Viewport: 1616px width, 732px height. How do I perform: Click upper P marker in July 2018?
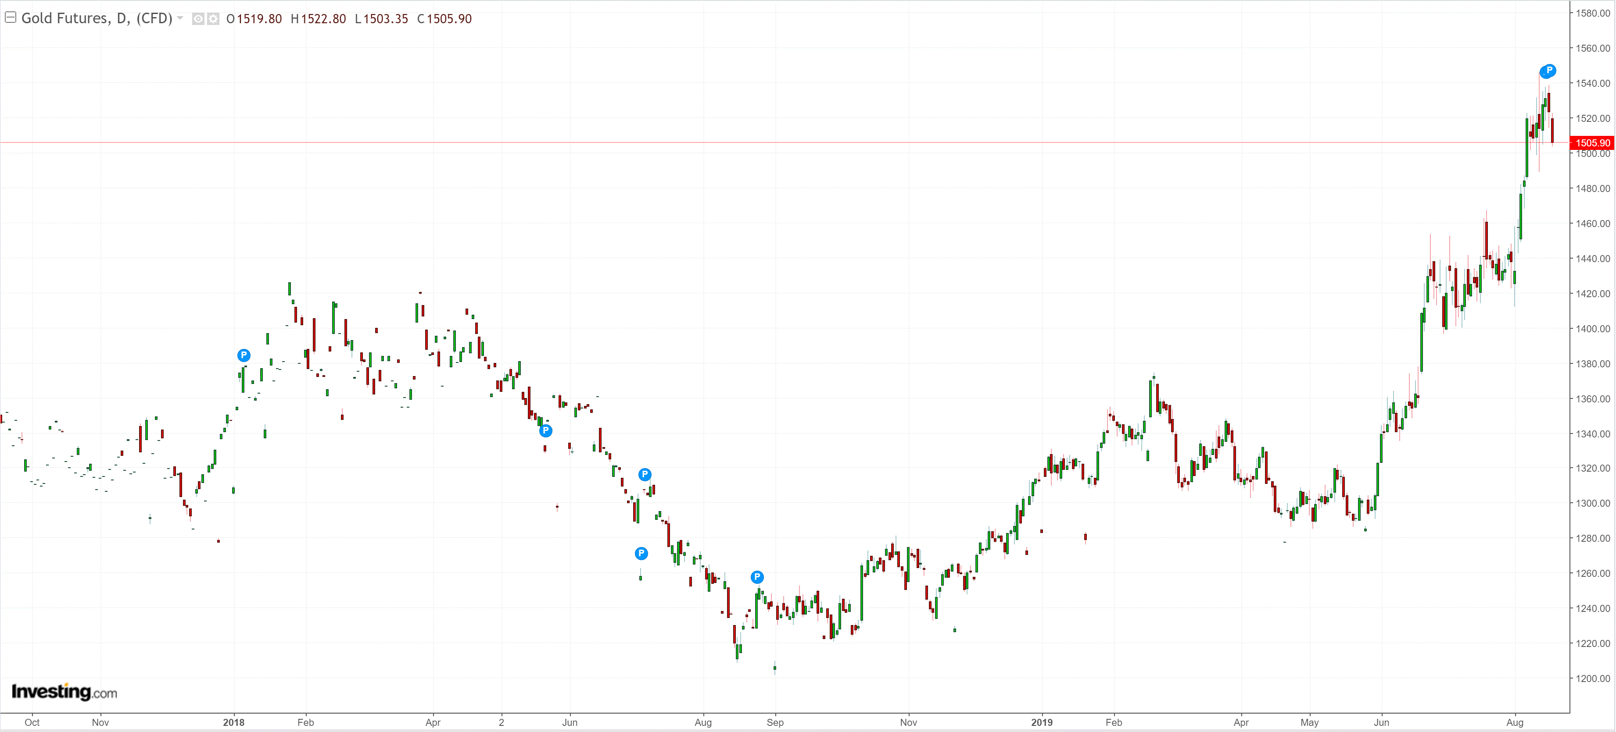(645, 474)
